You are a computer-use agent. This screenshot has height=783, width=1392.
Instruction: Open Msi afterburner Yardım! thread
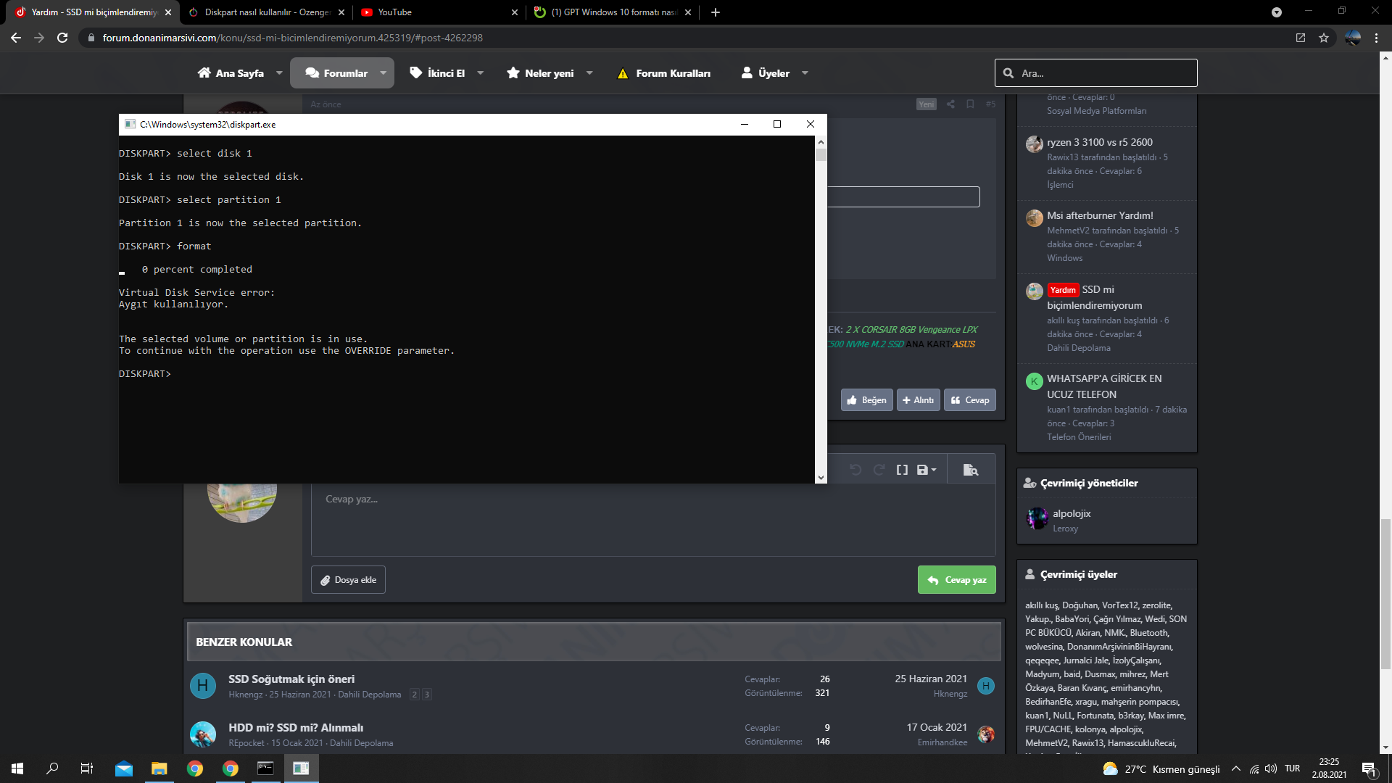[1100, 215]
